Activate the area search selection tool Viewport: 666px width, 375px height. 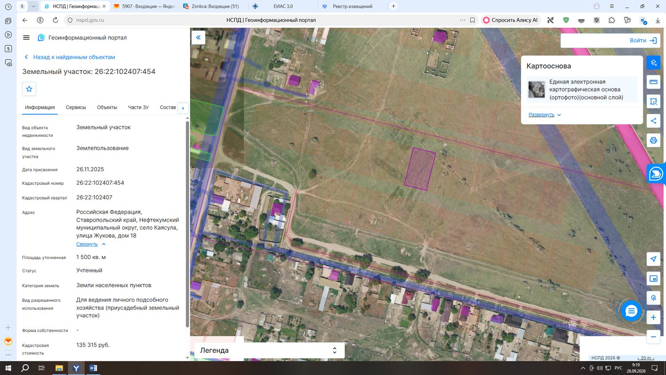(x=654, y=101)
